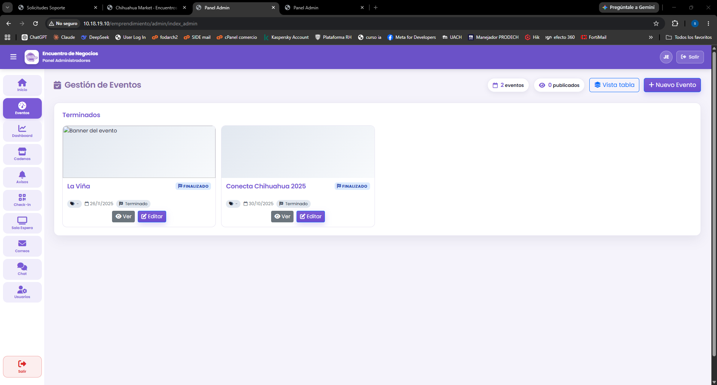Bookmark this page with star icon
Viewport: 717px width, 385px height.
coord(656,24)
